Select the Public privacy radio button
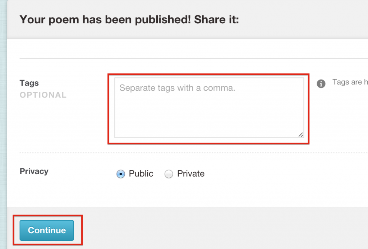This screenshot has width=368, height=249. (x=121, y=174)
